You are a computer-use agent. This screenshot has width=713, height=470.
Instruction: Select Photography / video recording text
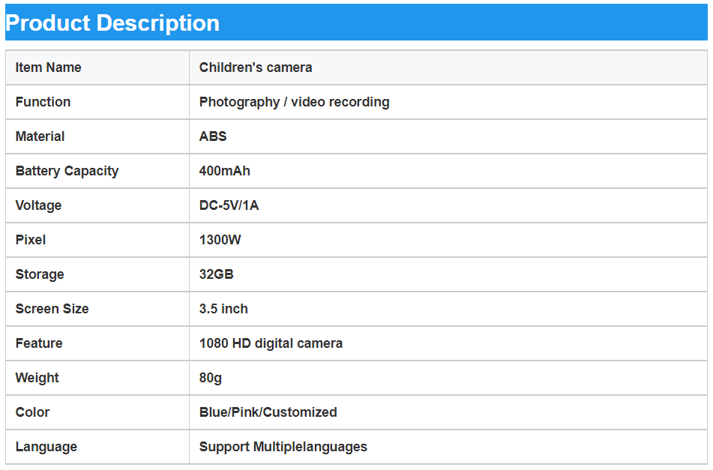(x=294, y=102)
